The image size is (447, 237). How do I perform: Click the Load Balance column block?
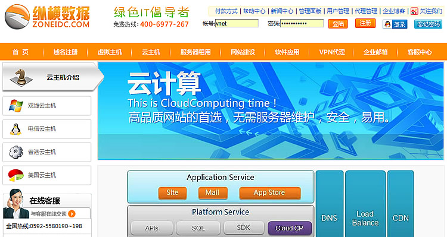coord(365,204)
